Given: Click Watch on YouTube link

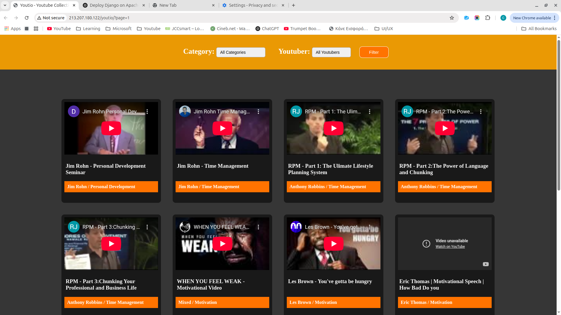Looking at the screenshot, I should [450, 247].
